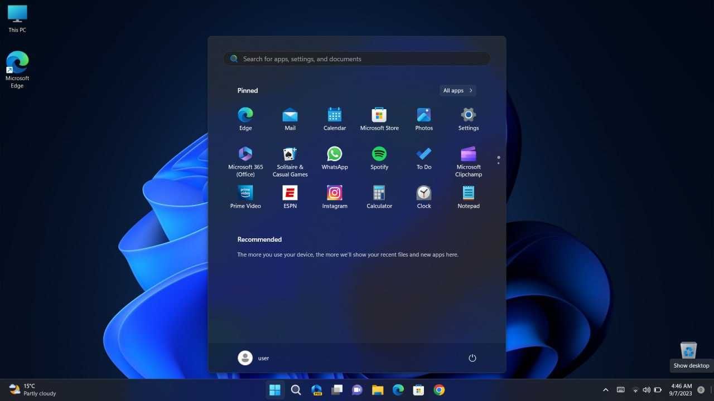The image size is (714, 401).
Task: Open the notification center badge
Action: click(x=701, y=390)
